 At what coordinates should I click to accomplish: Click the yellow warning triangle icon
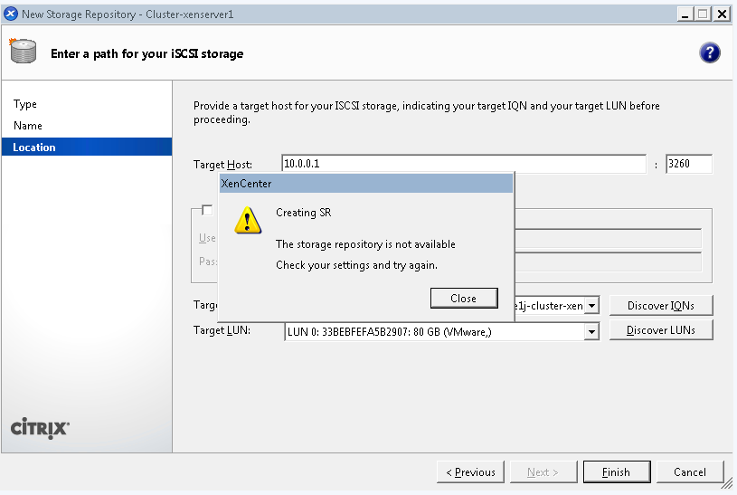248,220
